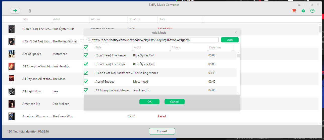Screen dimensions: 324x140
Task: Select 'All Right Now' row title
Action: 31,91
